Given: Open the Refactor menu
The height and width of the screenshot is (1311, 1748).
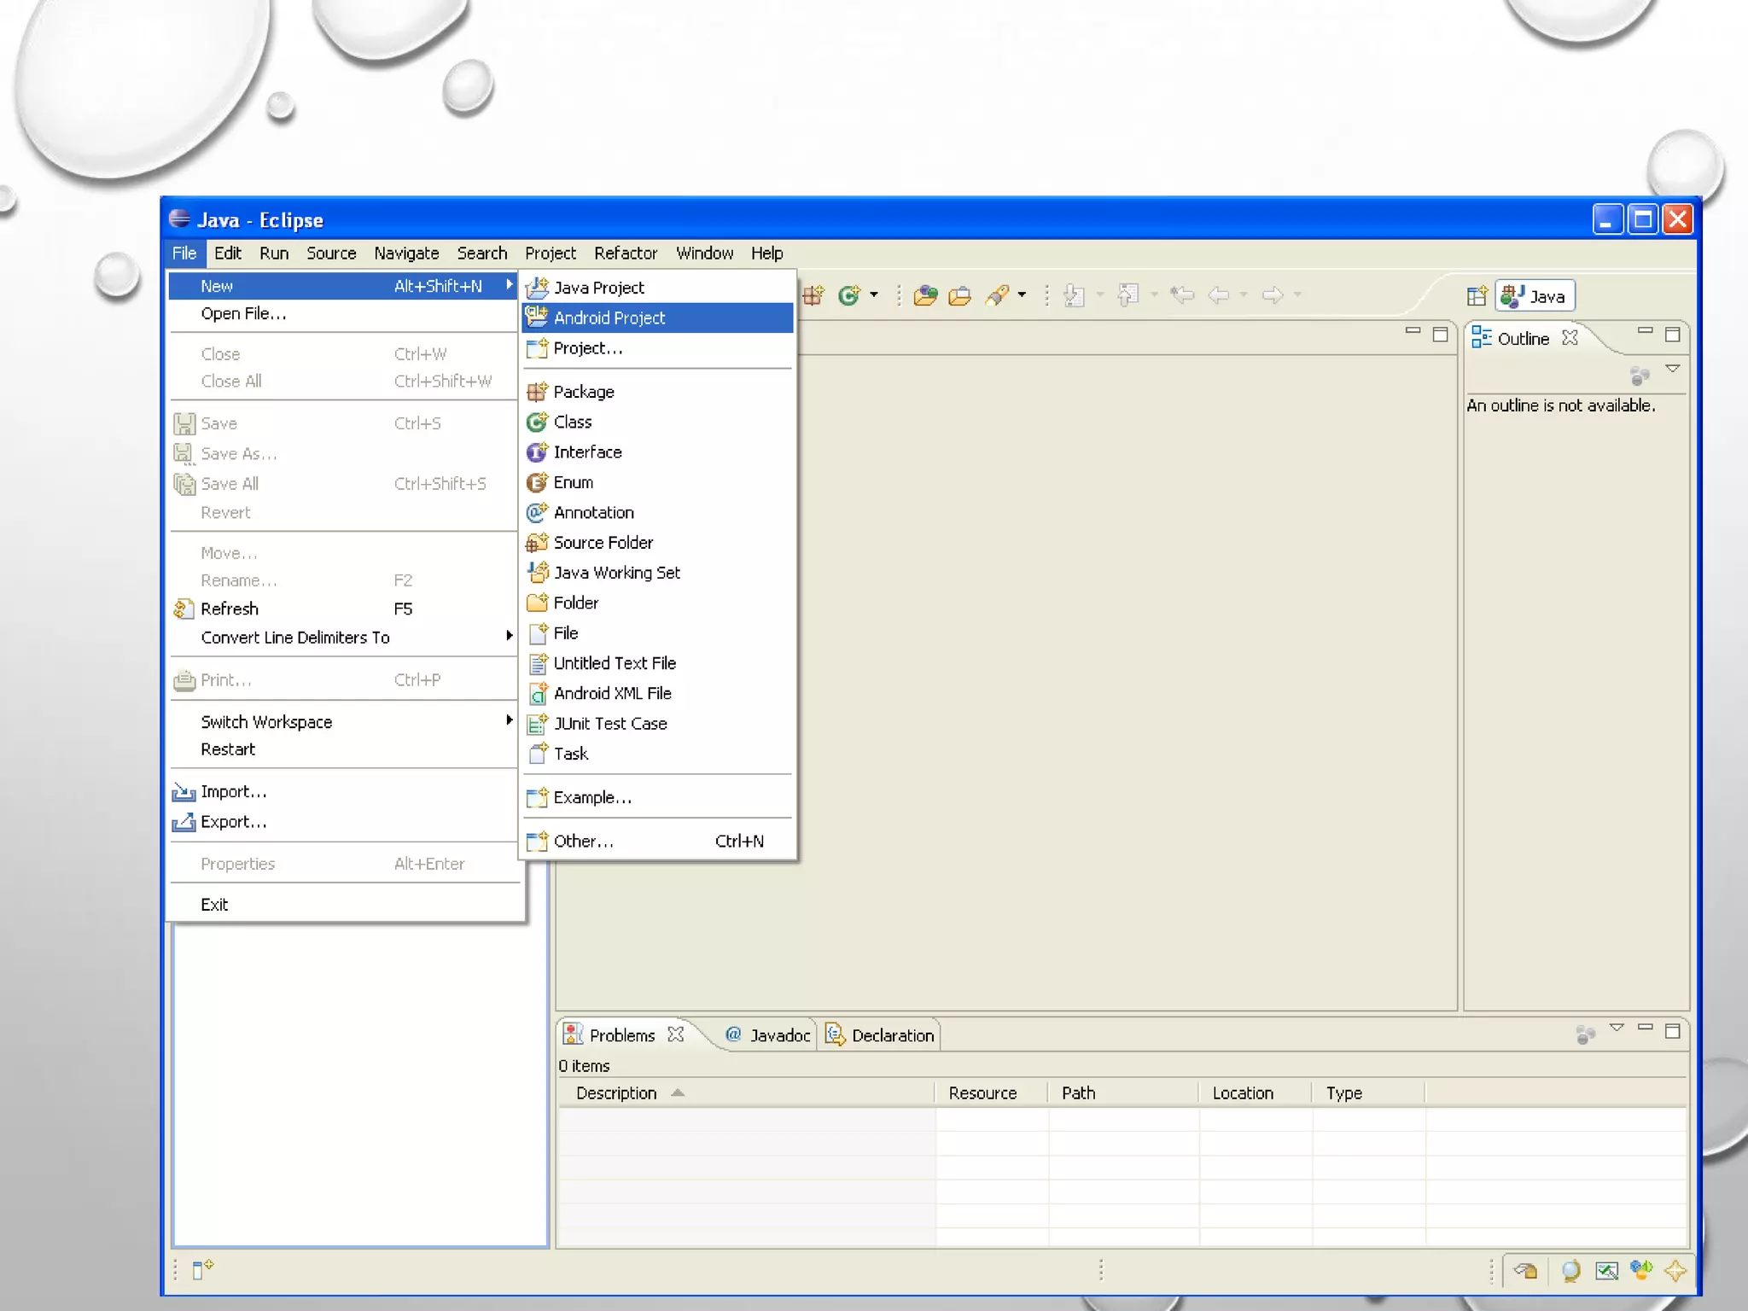Looking at the screenshot, I should tap(626, 253).
